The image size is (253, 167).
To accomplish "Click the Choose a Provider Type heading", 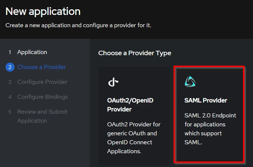I will pyautogui.click(x=134, y=53).
